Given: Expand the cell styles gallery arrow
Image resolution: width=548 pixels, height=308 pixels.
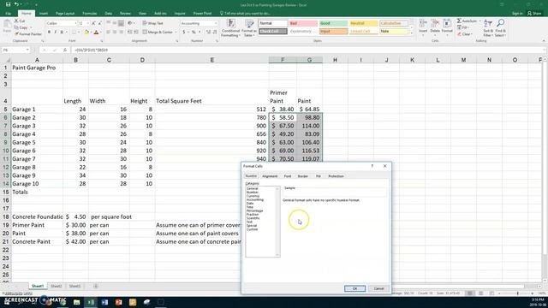Looking at the screenshot, I should [x=411, y=33].
